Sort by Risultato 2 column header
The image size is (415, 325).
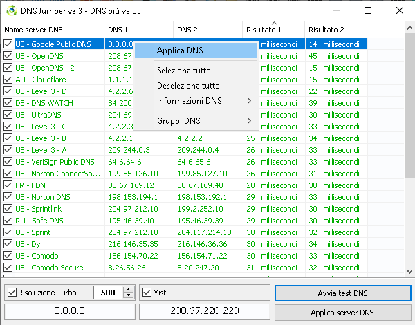(336, 30)
